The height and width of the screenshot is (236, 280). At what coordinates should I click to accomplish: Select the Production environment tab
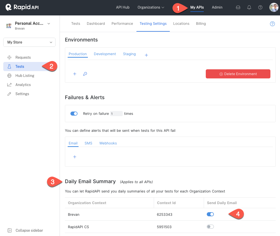click(x=78, y=54)
